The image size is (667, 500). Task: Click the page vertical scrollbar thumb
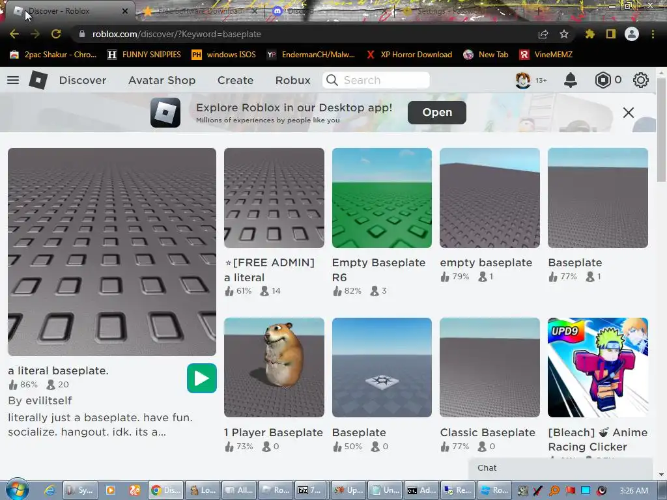click(x=661, y=130)
